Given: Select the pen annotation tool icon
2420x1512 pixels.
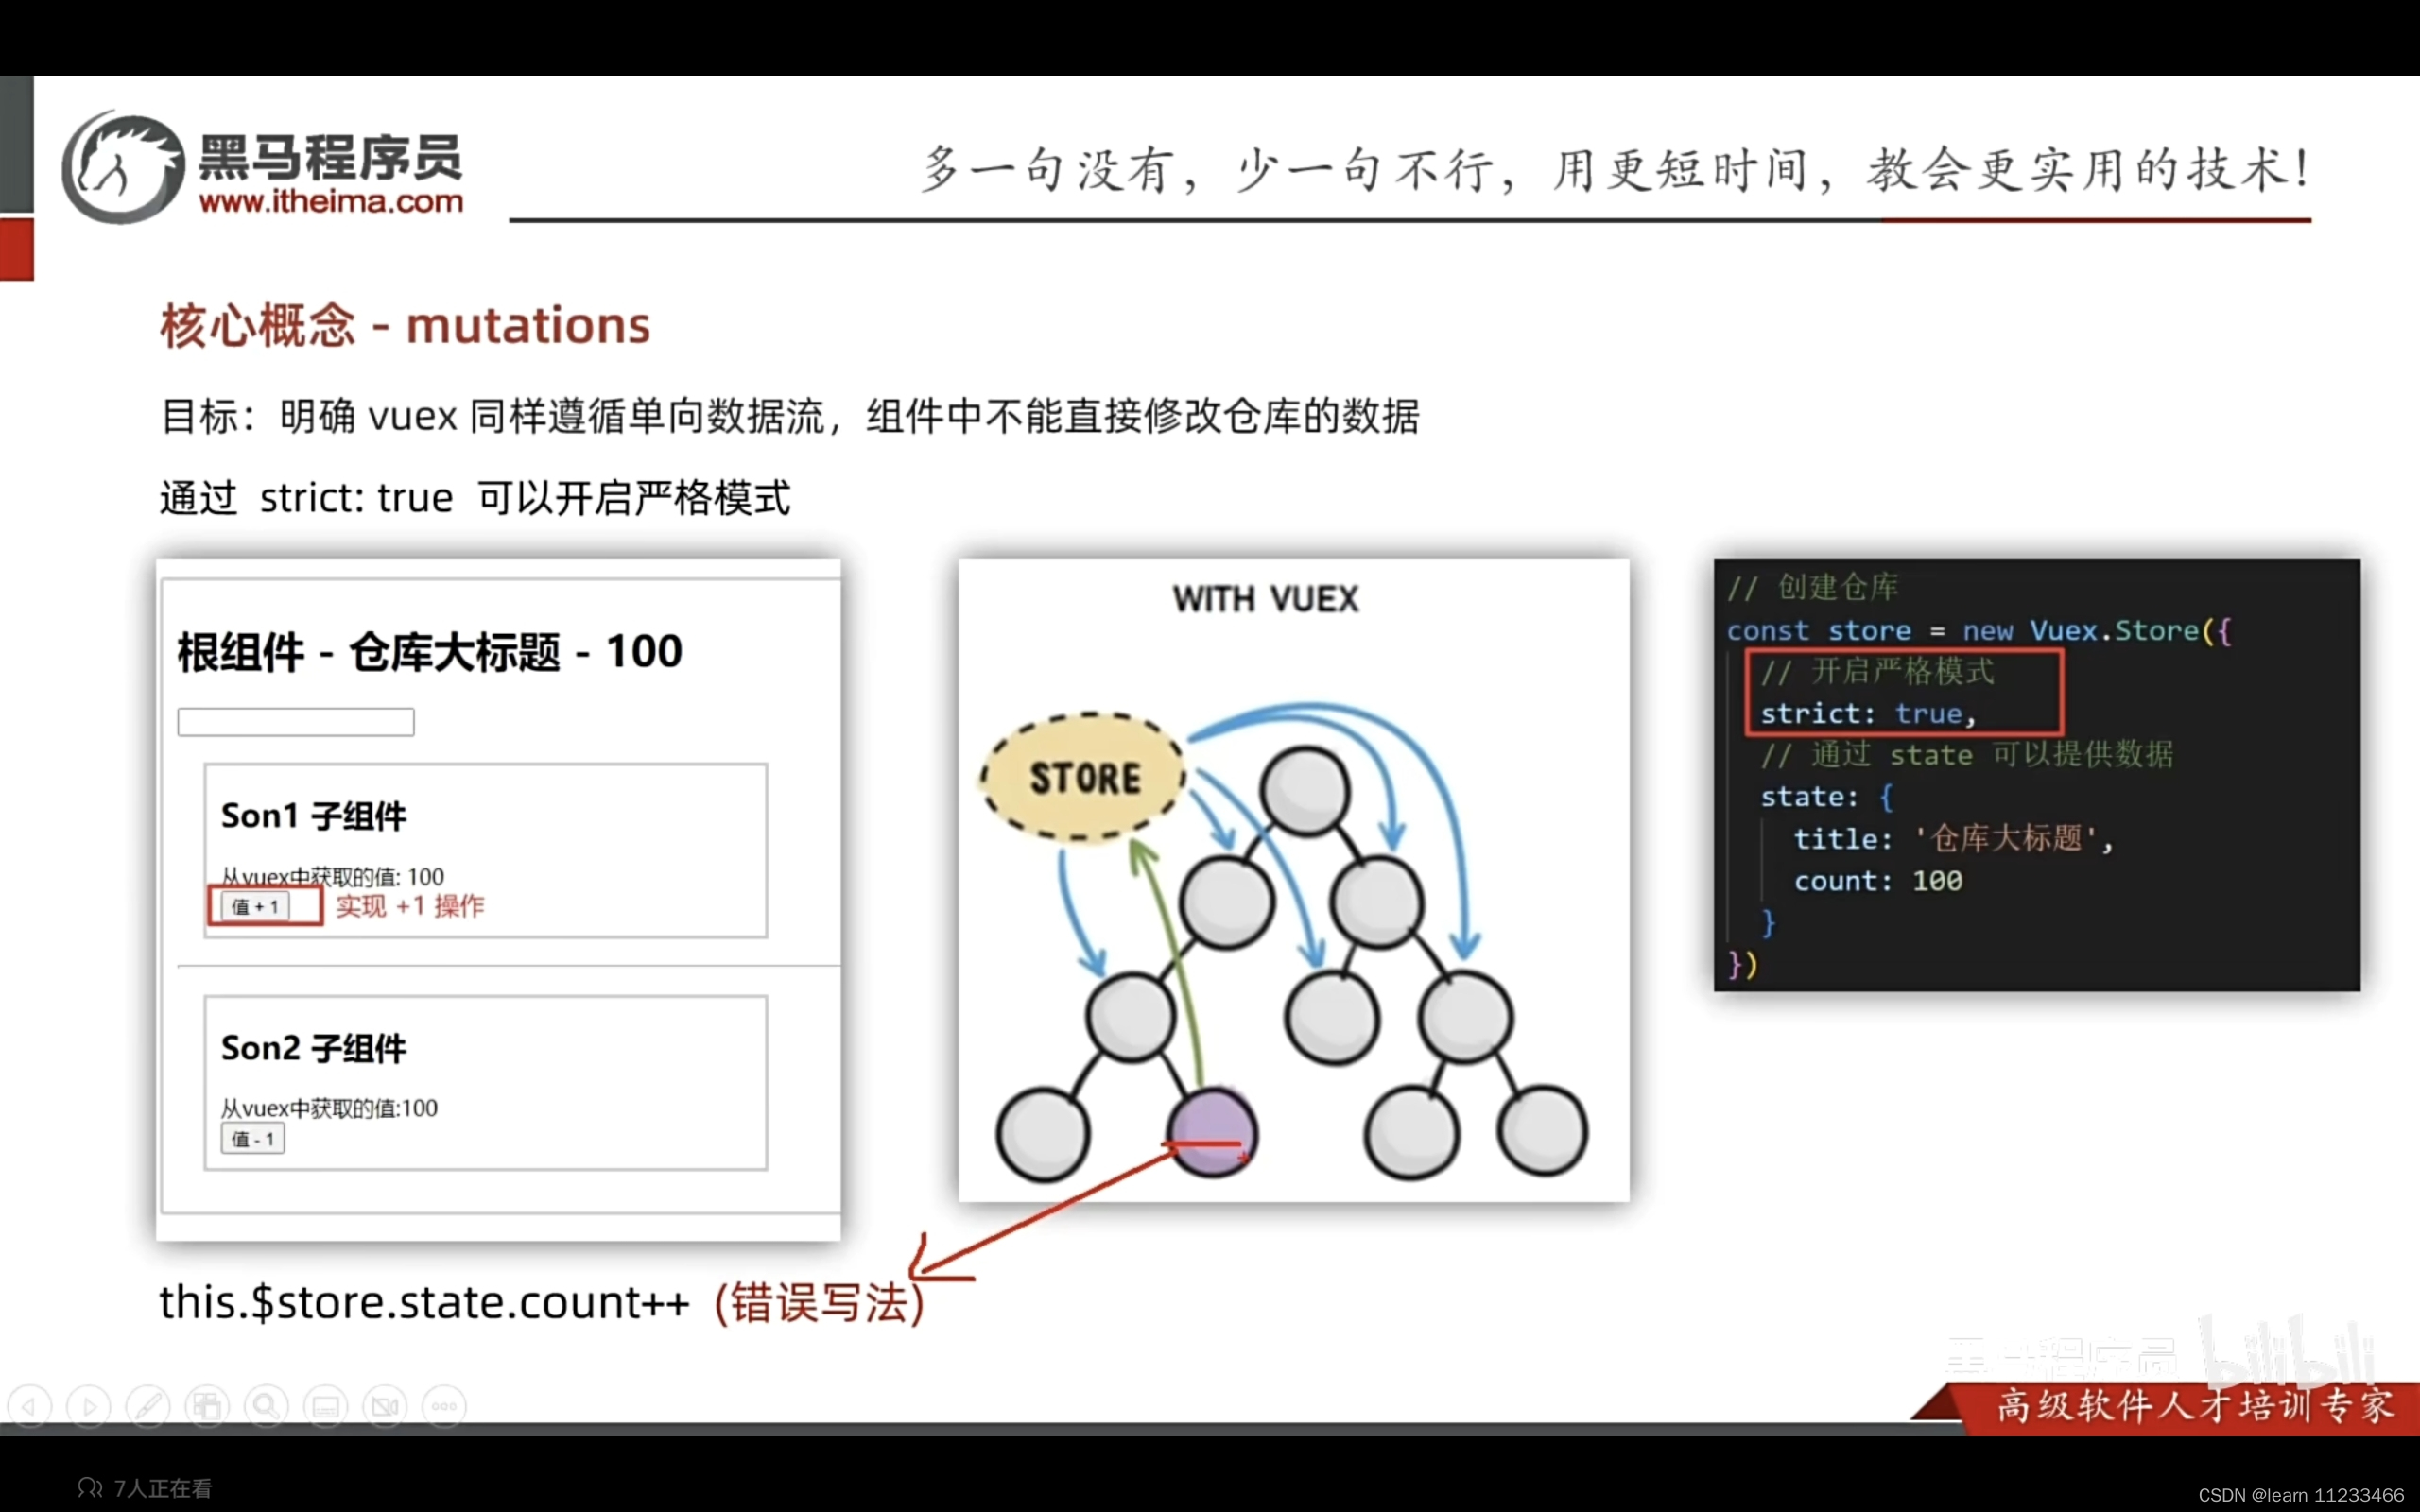Looking at the screenshot, I should pos(148,1407).
